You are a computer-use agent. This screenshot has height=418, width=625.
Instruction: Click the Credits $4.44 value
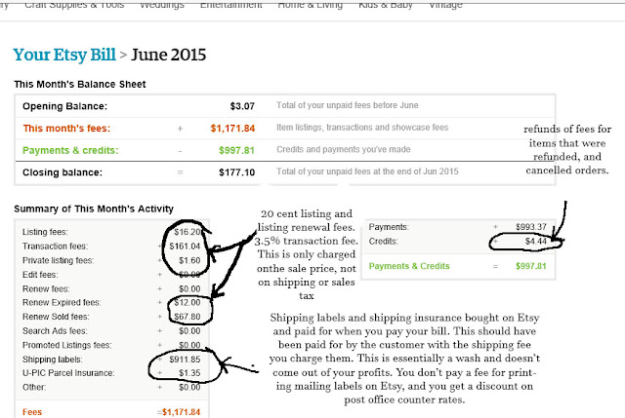536,241
